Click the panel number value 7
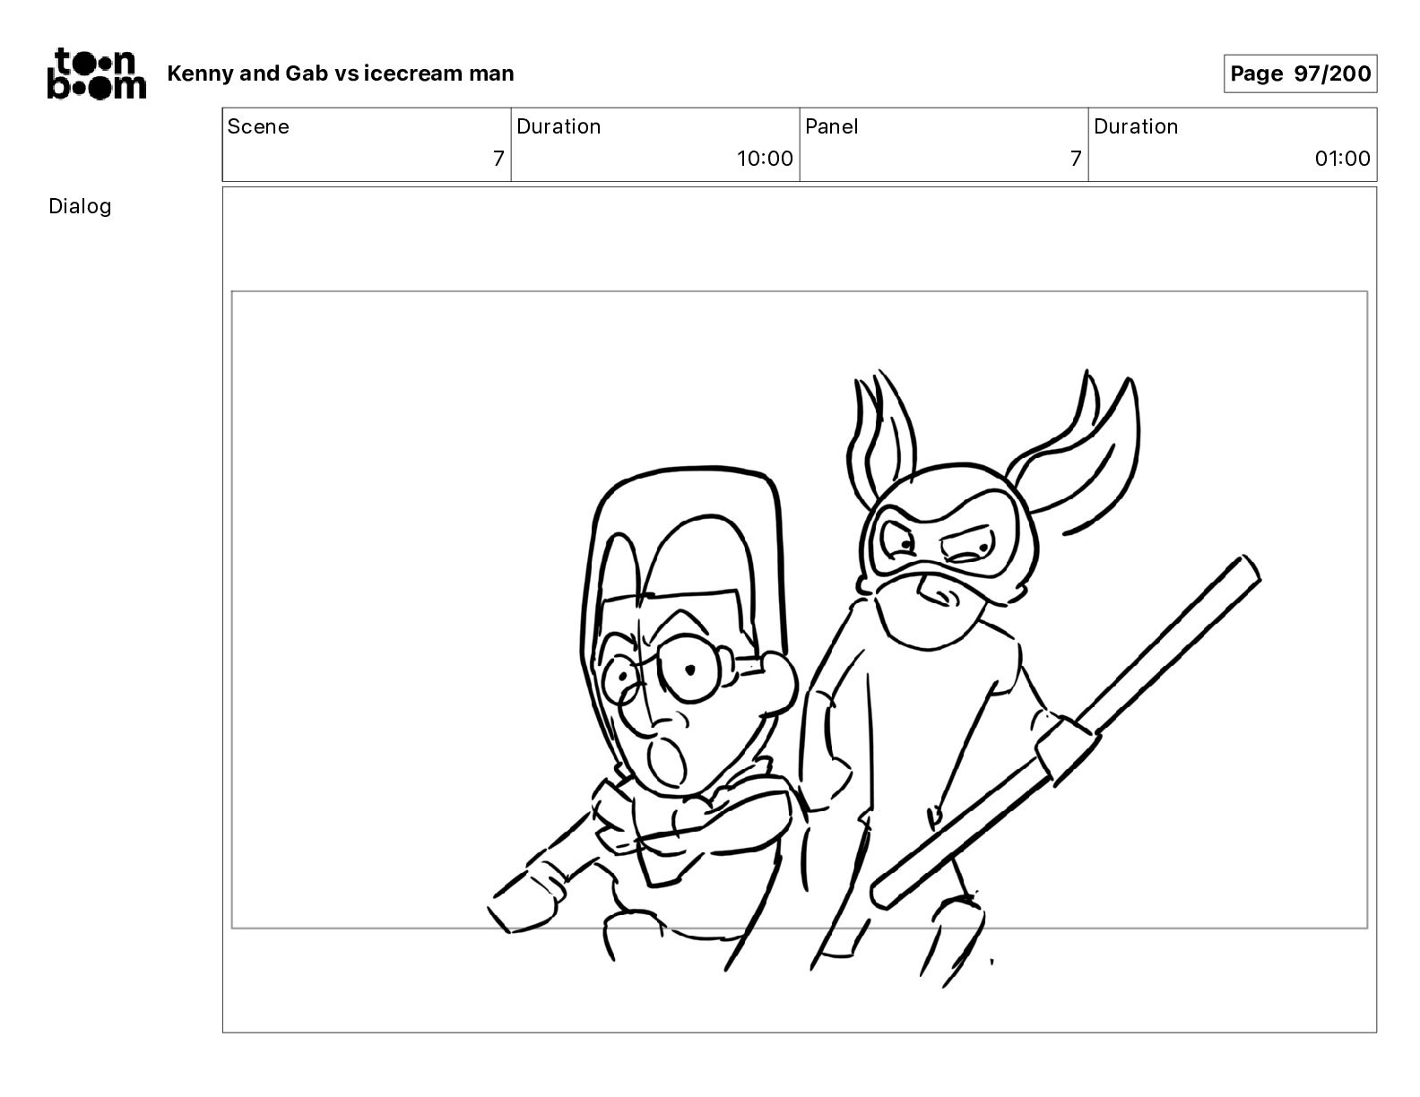 coord(1076,159)
